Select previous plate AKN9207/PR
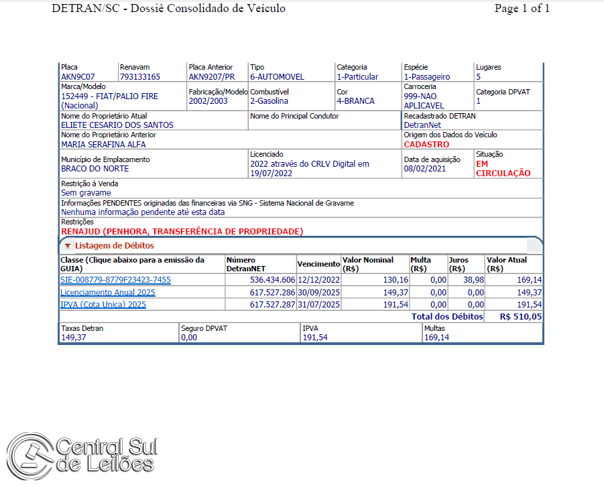Screen dimensions: 604x487 click(211, 76)
